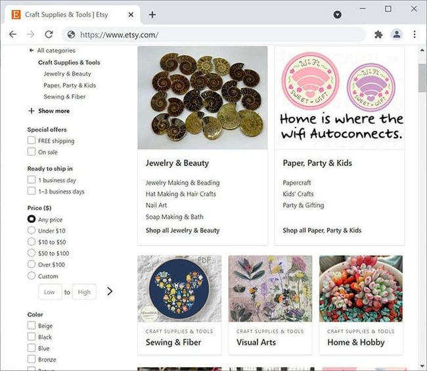Click the round dropdown icon in title bar

(338, 14)
